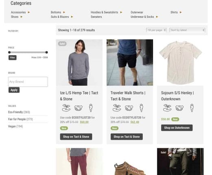Click Sale badge on Ize Hemp Tee image
The image size is (212, 175).
62,43
